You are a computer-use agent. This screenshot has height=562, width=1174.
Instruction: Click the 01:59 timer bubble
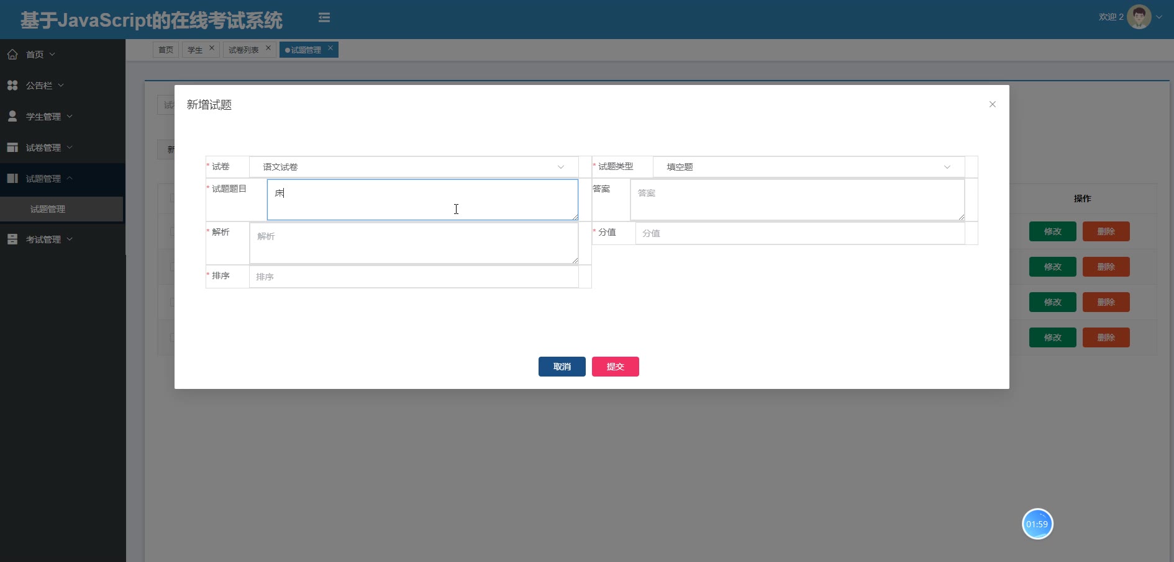coord(1037,524)
